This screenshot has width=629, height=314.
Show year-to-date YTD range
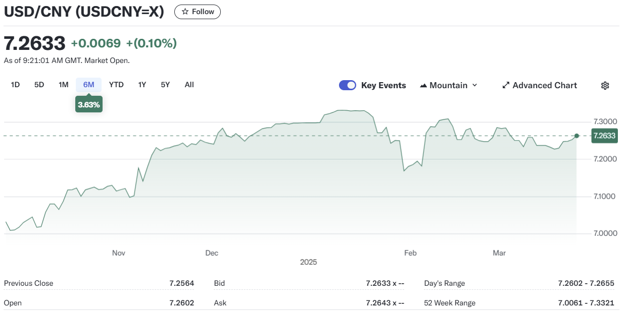coord(116,85)
